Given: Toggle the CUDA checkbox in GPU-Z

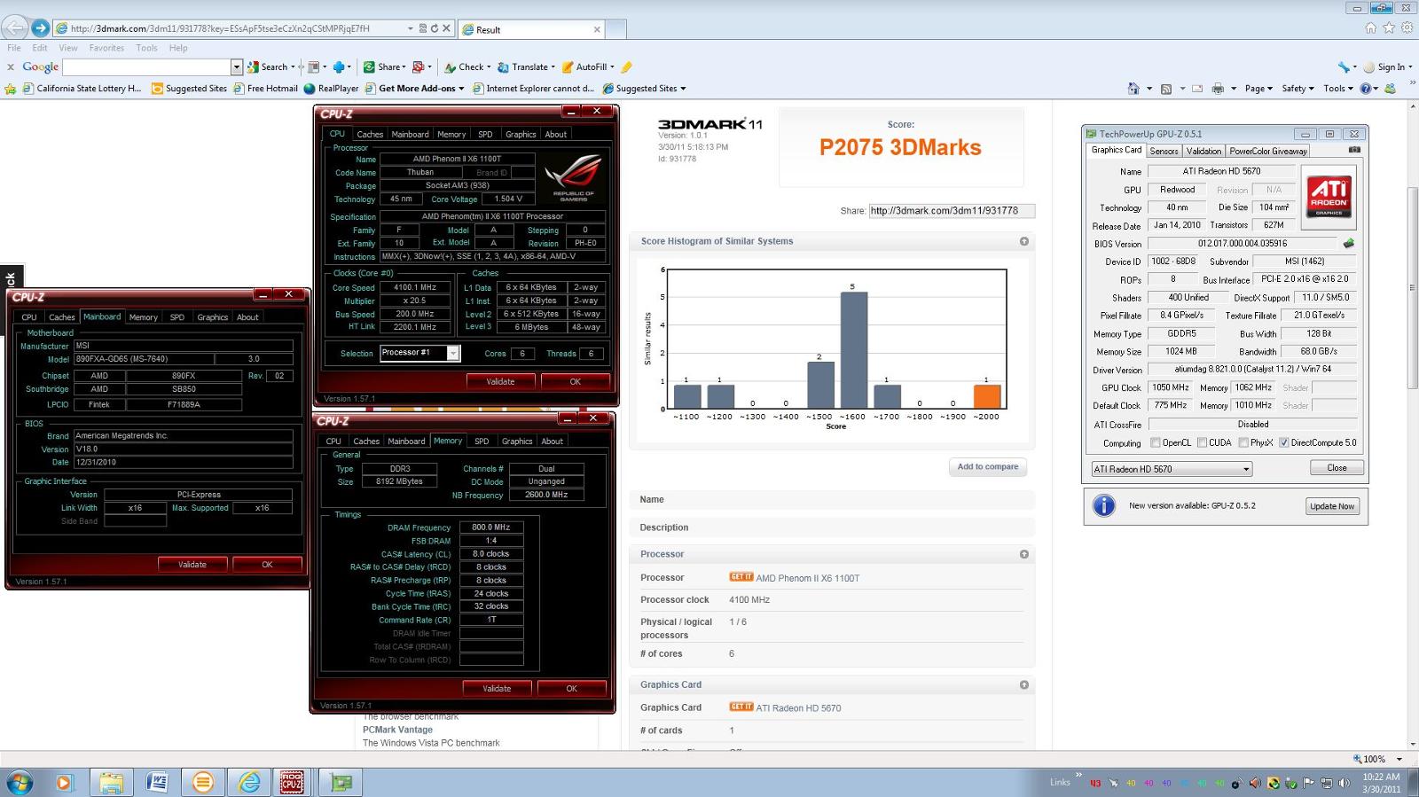Looking at the screenshot, I should 1202,442.
